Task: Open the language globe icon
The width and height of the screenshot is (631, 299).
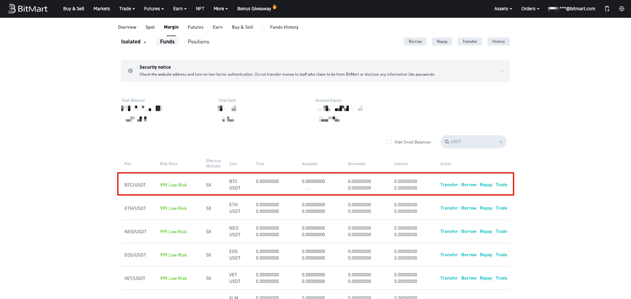Action: 621,9
